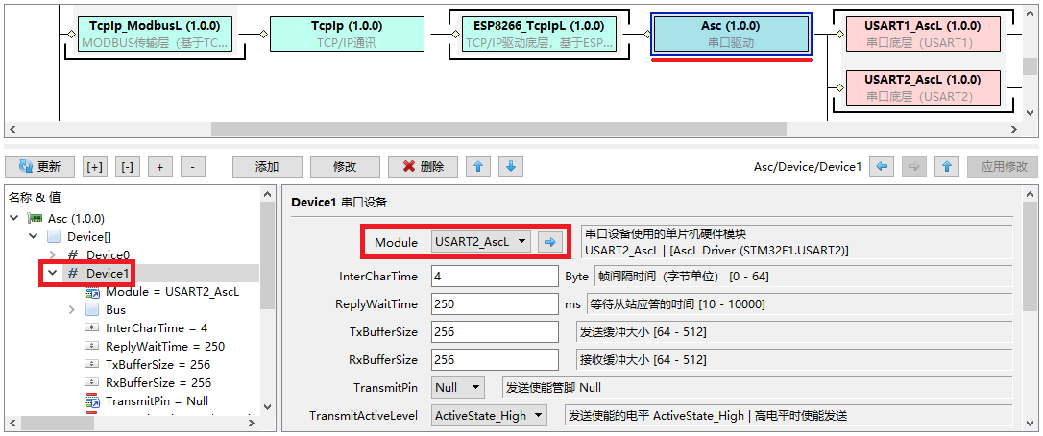
Task: Click the 添加 add button
Action: tap(267, 166)
